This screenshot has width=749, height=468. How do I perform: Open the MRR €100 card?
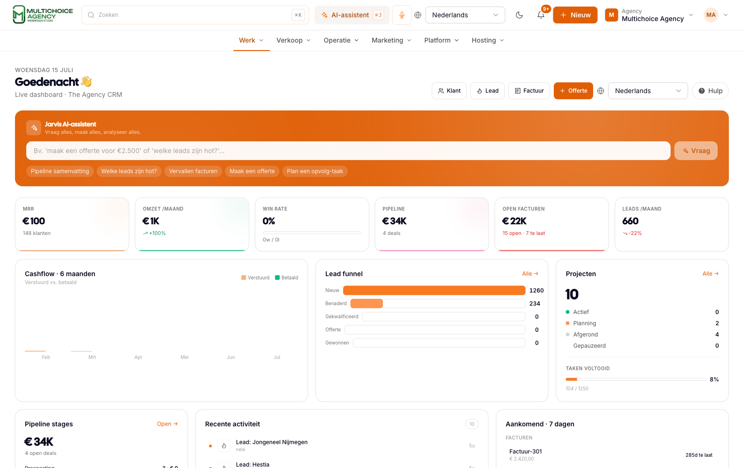tap(72, 224)
